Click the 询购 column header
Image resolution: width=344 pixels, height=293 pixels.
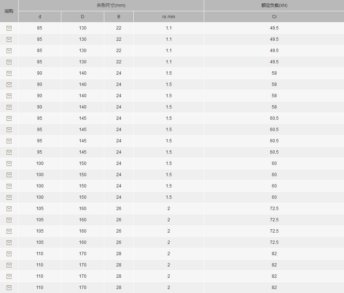(9, 11)
